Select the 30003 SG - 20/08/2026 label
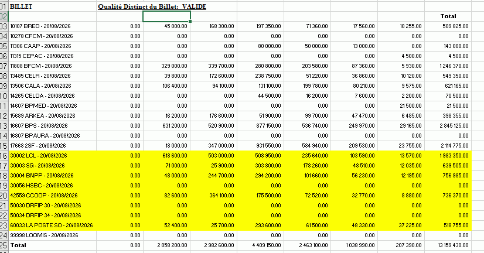This screenshot has height=253, width=484. click(x=38, y=166)
